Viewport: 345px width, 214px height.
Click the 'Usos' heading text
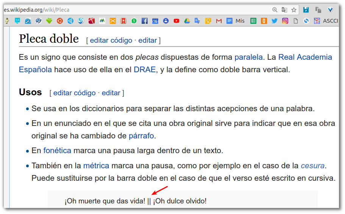(30, 92)
